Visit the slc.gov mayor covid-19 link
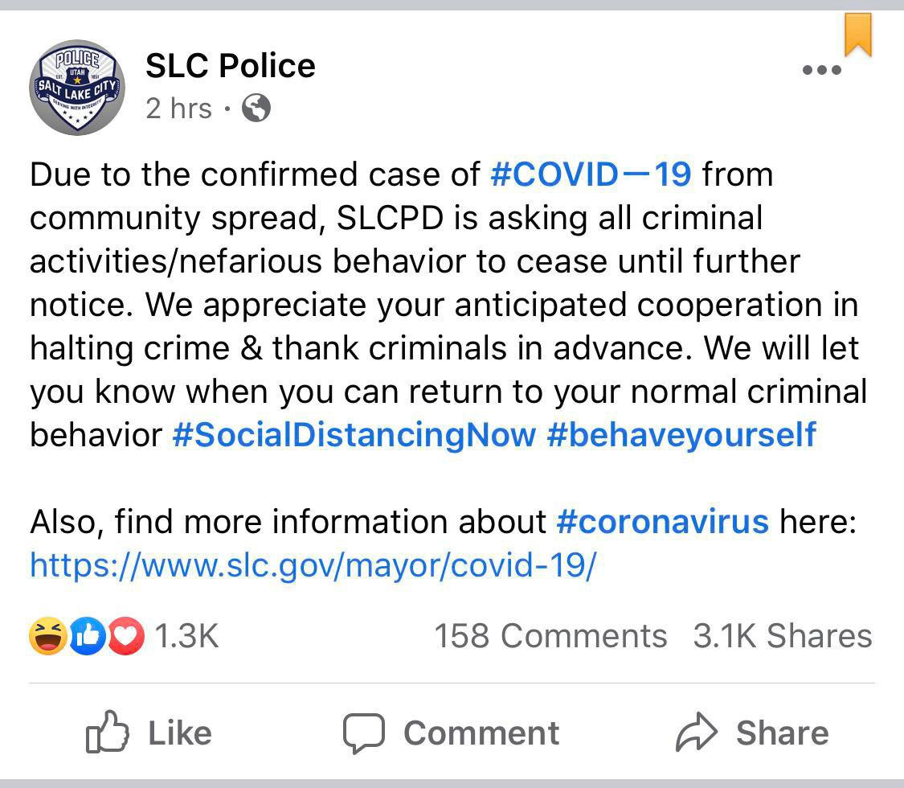 click(313, 565)
